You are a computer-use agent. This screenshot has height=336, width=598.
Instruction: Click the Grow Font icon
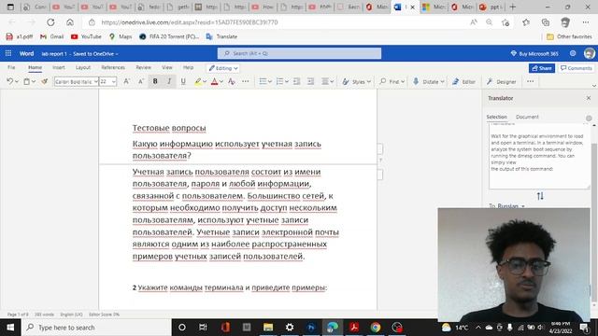pos(126,81)
